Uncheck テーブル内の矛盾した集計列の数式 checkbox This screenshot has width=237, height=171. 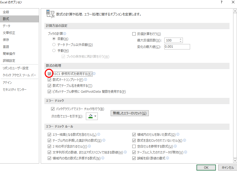coord(49,140)
